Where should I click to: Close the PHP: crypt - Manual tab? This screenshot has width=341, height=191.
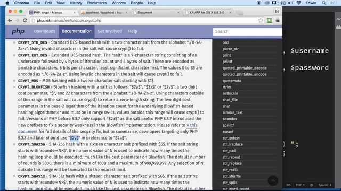point(75,13)
